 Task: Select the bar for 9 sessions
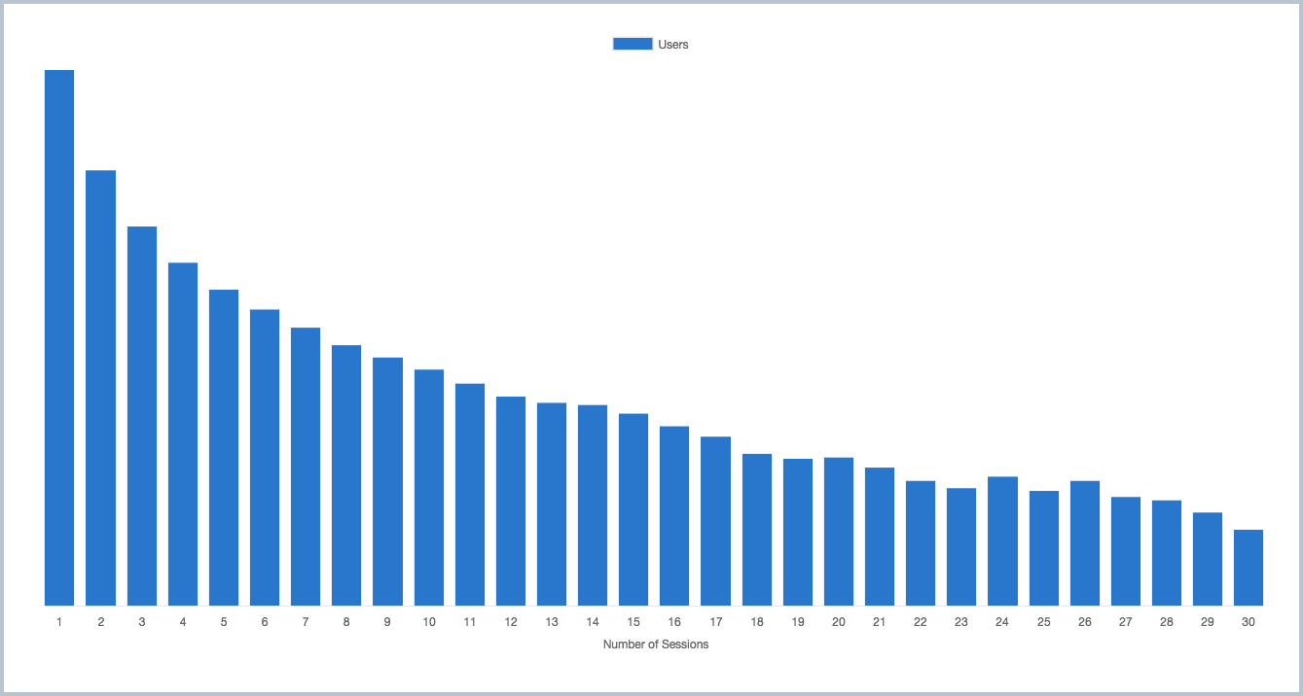pyautogui.click(x=387, y=482)
